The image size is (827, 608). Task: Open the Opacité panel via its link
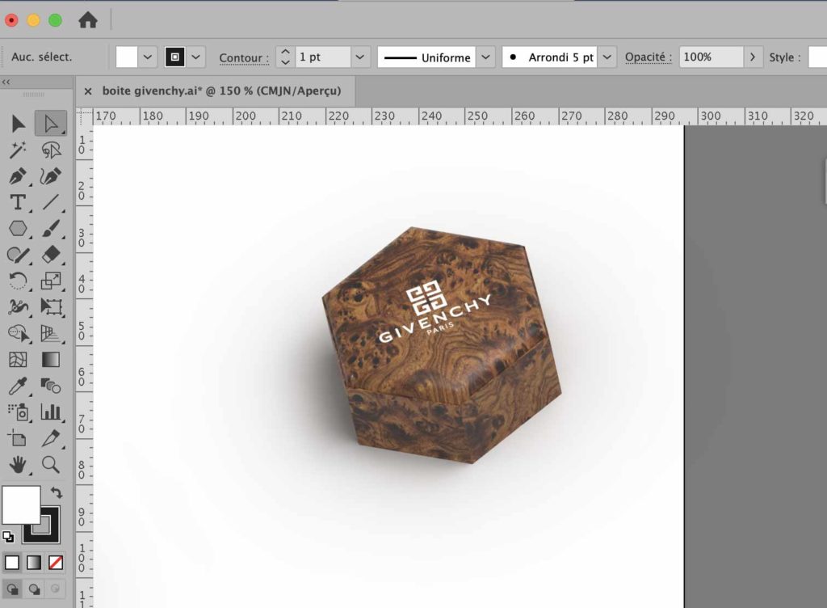pyautogui.click(x=646, y=57)
